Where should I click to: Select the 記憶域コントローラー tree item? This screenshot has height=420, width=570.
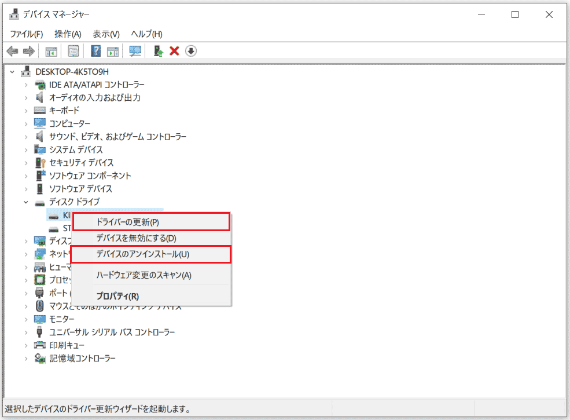pyautogui.click(x=82, y=358)
